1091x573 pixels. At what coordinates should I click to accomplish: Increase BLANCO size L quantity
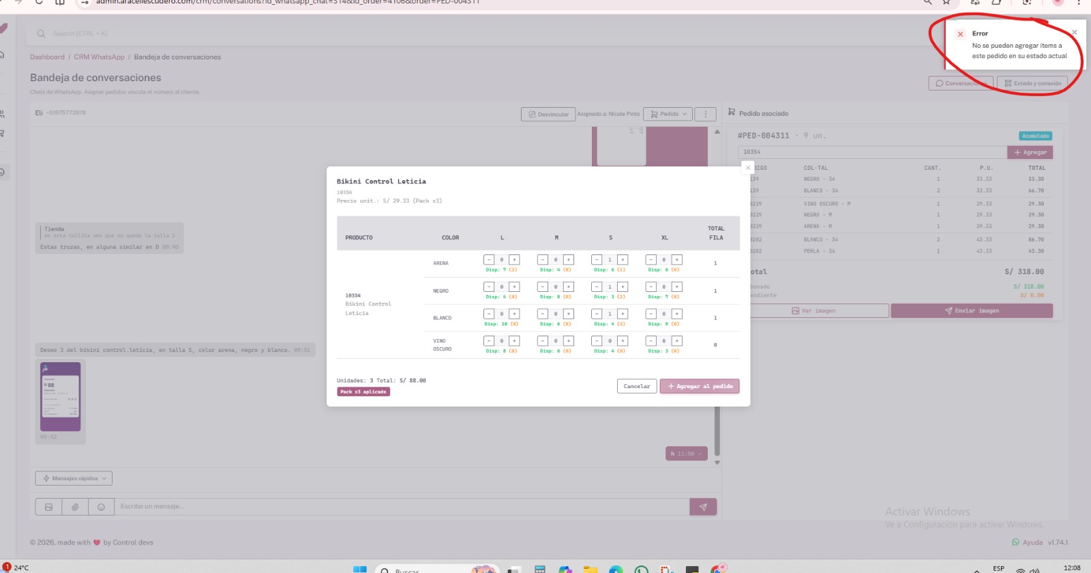(514, 314)
